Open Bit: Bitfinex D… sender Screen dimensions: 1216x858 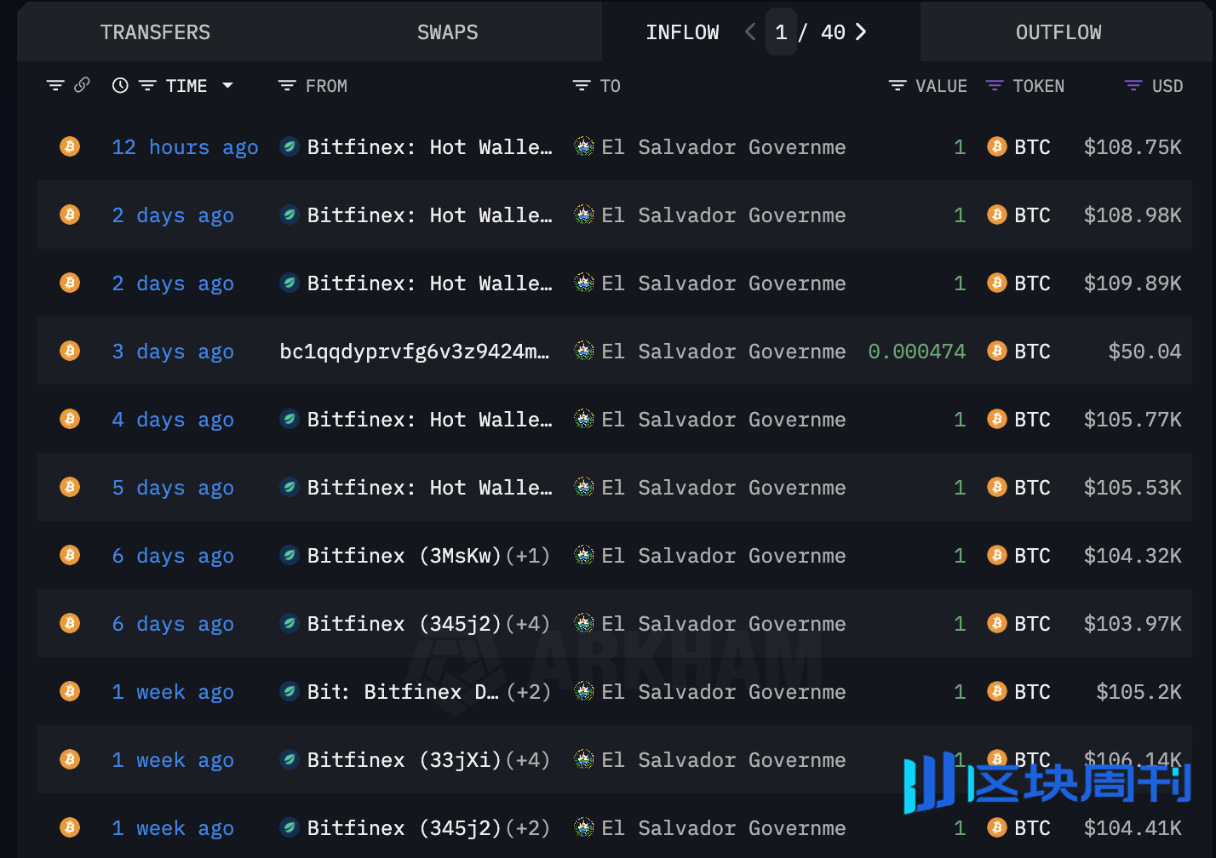pos(403,692)
